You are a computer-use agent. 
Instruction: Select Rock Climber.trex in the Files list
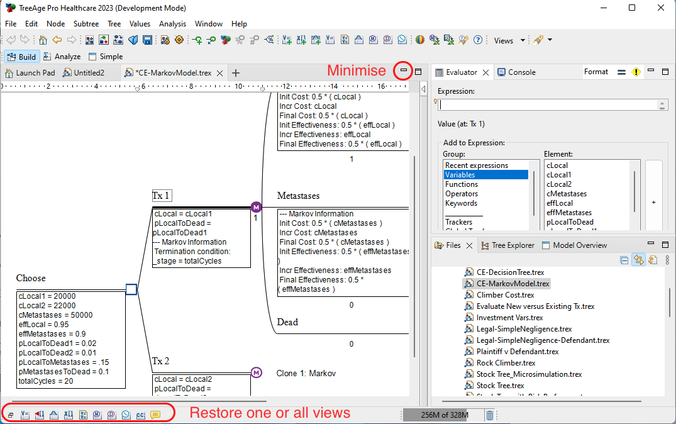[x=506, y=363]
